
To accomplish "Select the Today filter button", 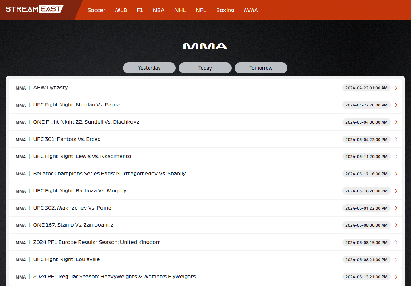I will (205, 68).
